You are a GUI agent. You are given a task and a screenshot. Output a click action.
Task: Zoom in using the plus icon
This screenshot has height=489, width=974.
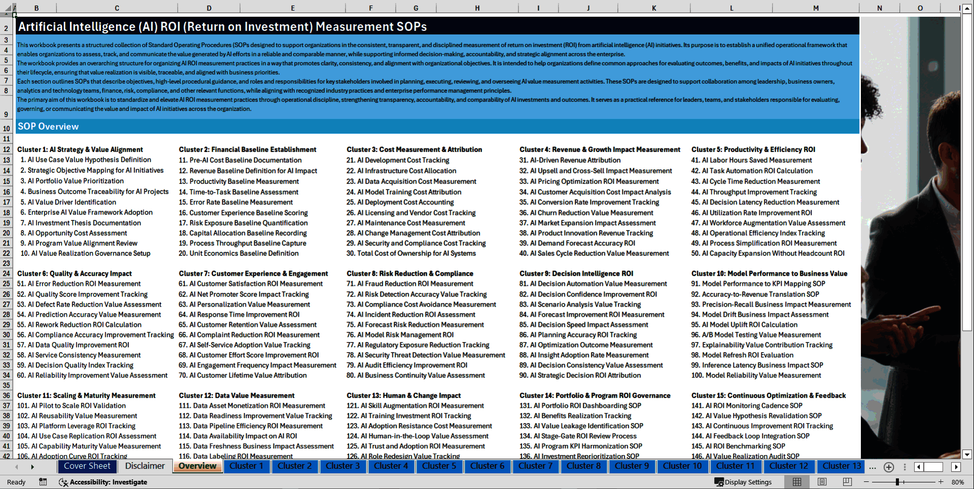tap(941, 482)
